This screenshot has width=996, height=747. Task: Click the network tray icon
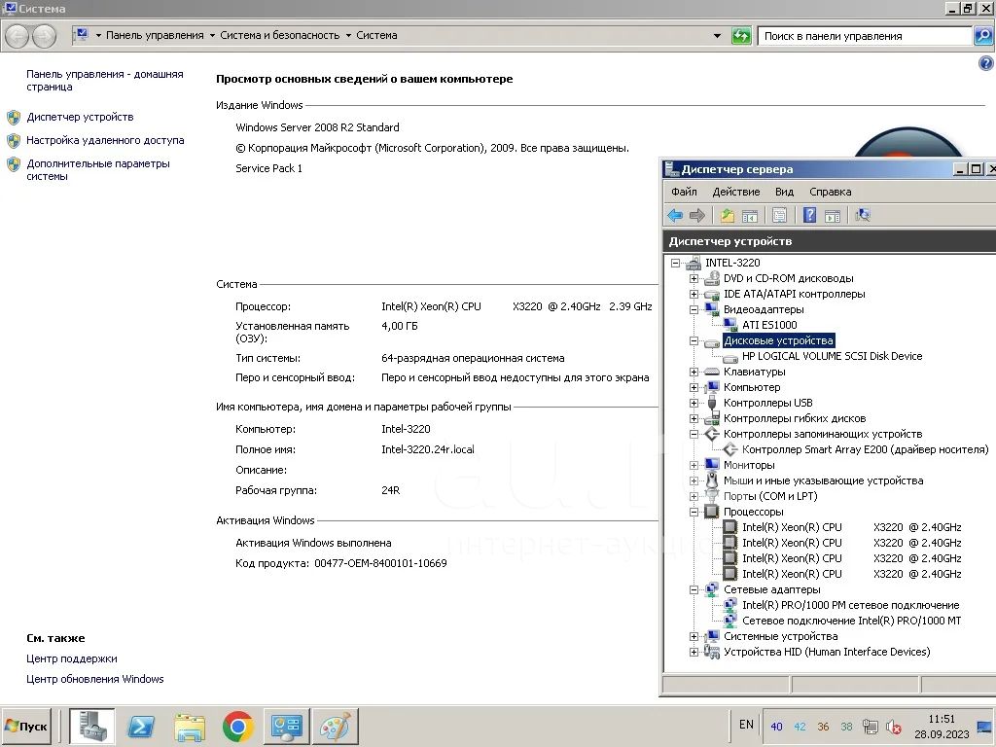tap(870, 727)
